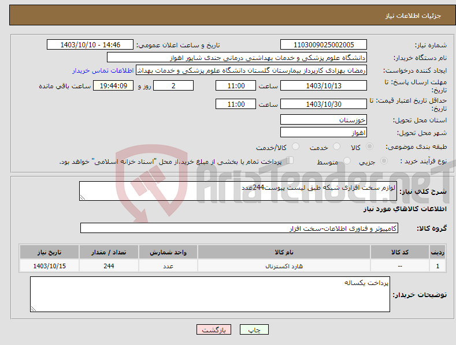Click the response deadline time 11:00 field

[236, 85]
